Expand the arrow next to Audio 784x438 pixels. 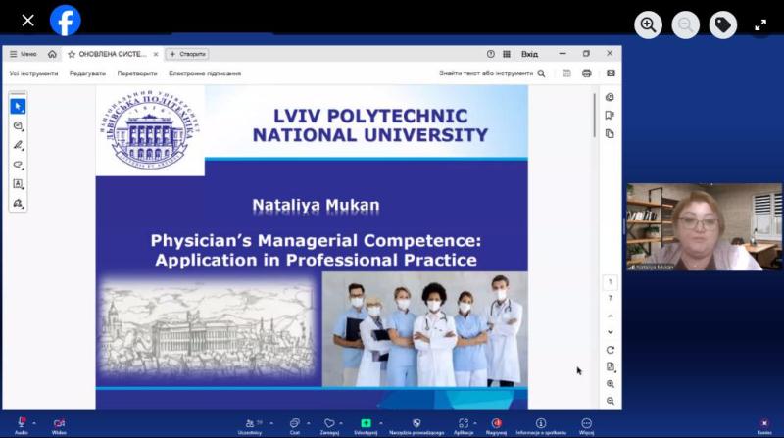(34, 423)
